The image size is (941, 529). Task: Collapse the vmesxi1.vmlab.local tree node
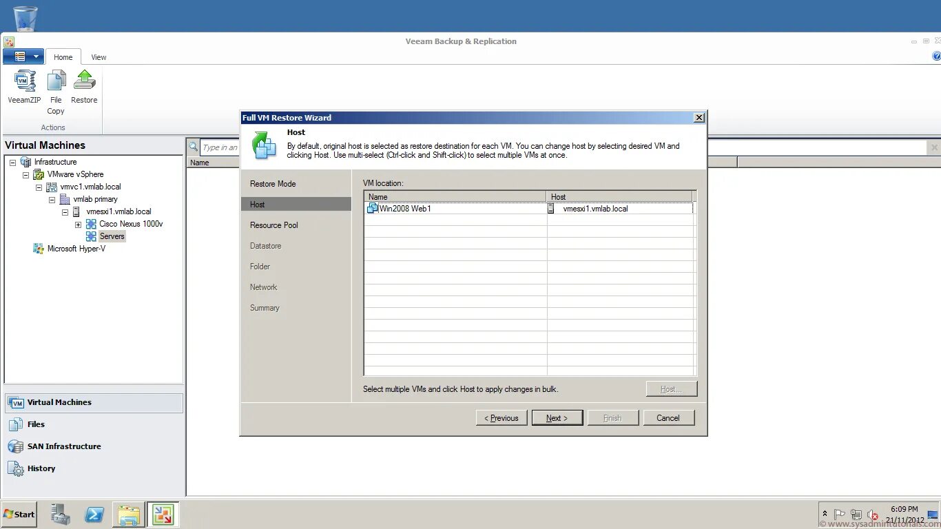65,211
